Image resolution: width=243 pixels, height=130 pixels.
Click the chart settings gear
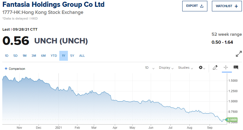click(x=201, y=68)
